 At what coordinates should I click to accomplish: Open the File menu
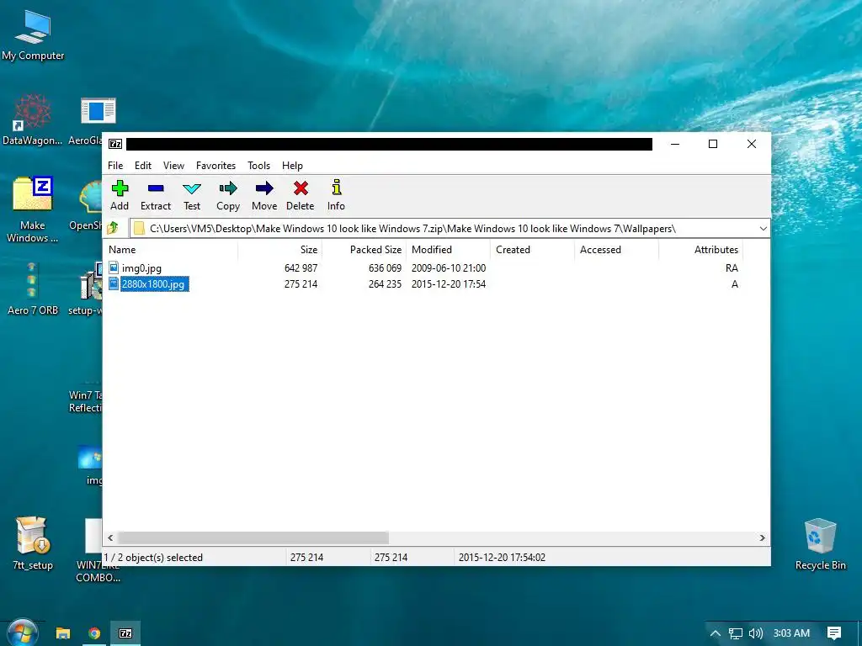pos(115,166)
